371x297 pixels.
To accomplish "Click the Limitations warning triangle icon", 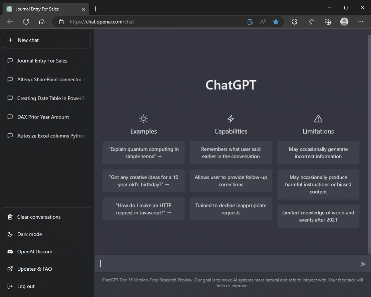I will point(318,119).
